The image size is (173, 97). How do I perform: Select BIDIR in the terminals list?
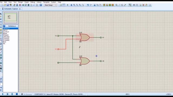(11, 33)
